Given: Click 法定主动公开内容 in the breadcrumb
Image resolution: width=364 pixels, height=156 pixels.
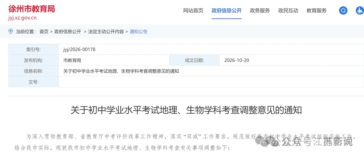Looking at the screenshot, I should (x=106, y=32).
